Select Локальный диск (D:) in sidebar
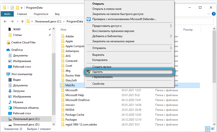217x132 pixels. [x=26, y=124]
